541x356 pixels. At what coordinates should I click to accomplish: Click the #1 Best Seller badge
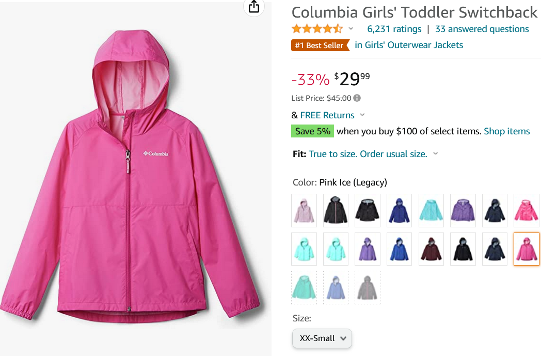tap(320, 45)
